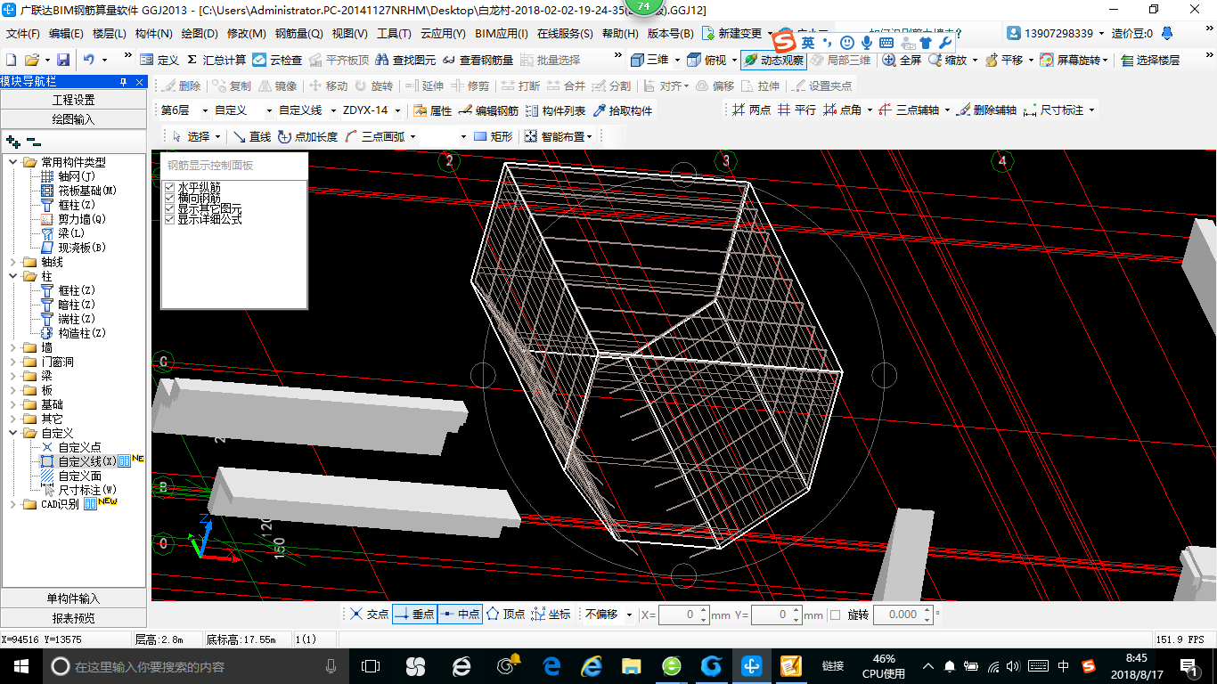Open the 定义 (Define) tool
Image resolution: width=1217 pixels, height=684 pixels.
159,60
